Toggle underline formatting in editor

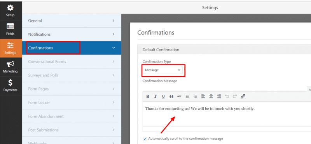pyautogui.click(x=163, y=97)
